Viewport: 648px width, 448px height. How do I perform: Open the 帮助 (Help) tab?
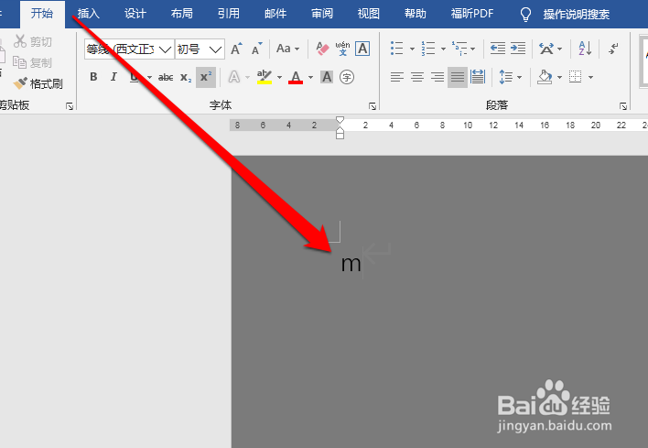click(x=415, y=14)
